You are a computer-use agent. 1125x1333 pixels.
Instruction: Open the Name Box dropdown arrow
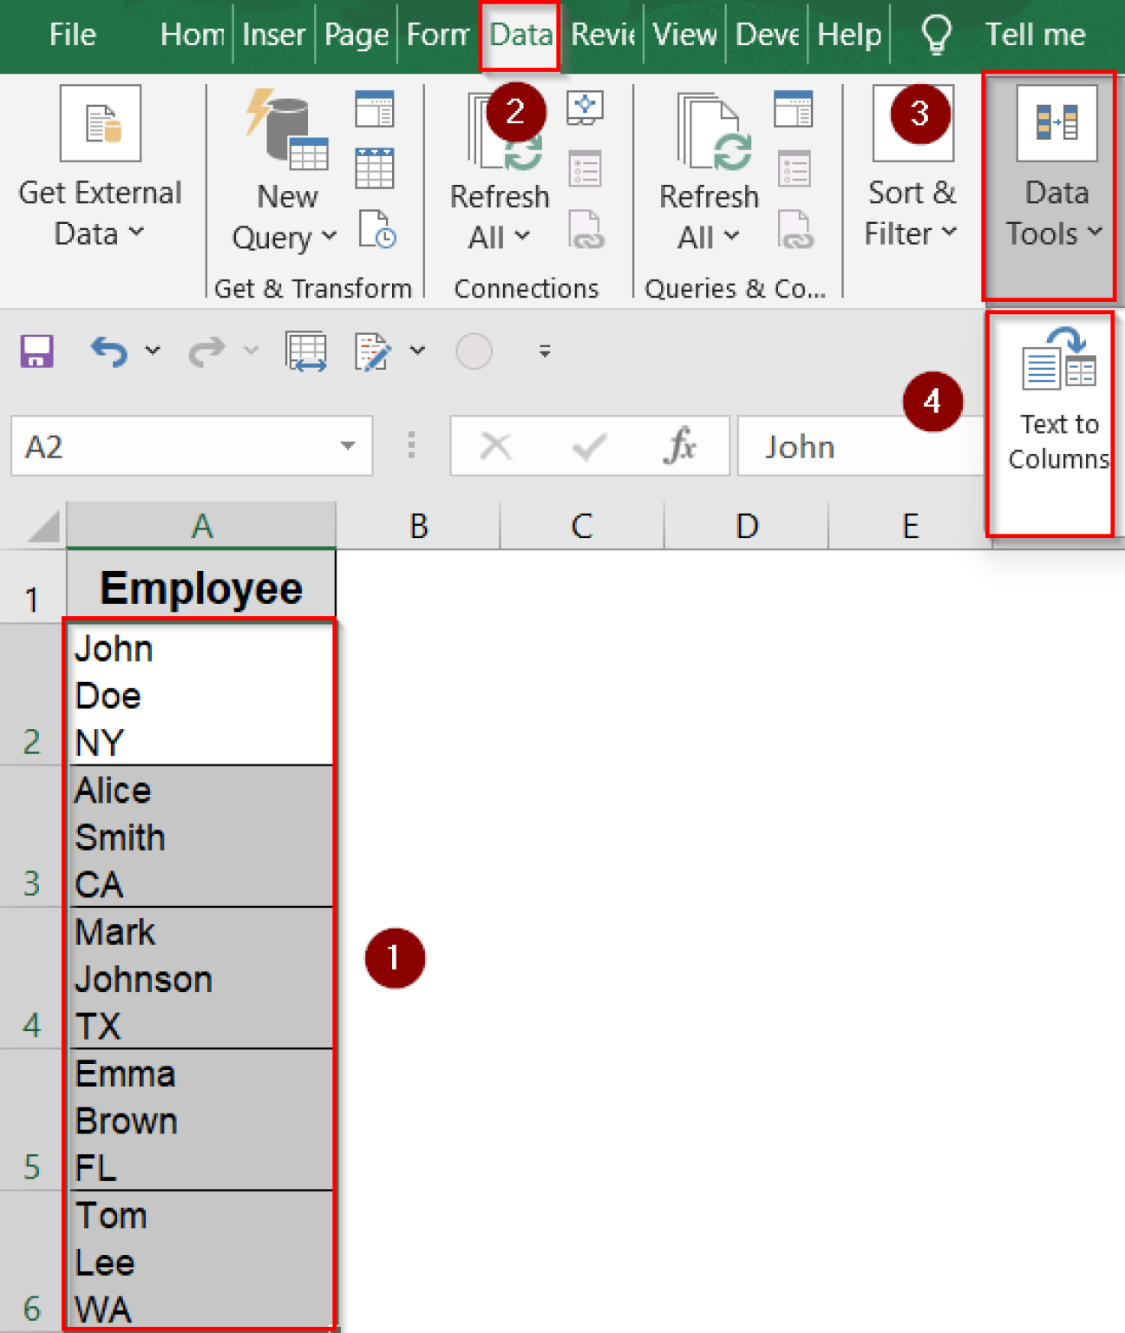pos(346,446)
